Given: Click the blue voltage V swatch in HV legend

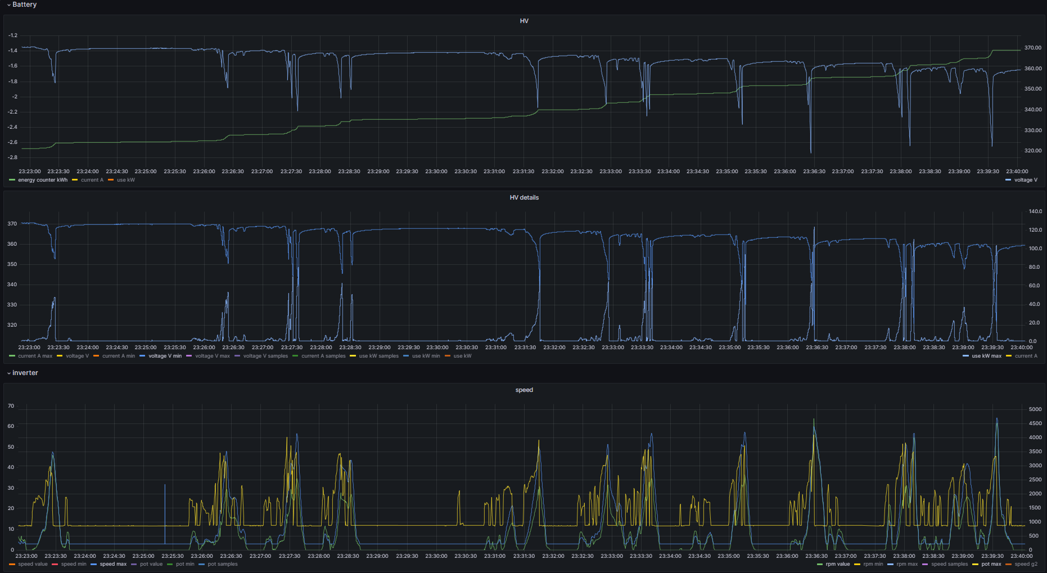Looking at the screenshot, I should (1008, 181).
